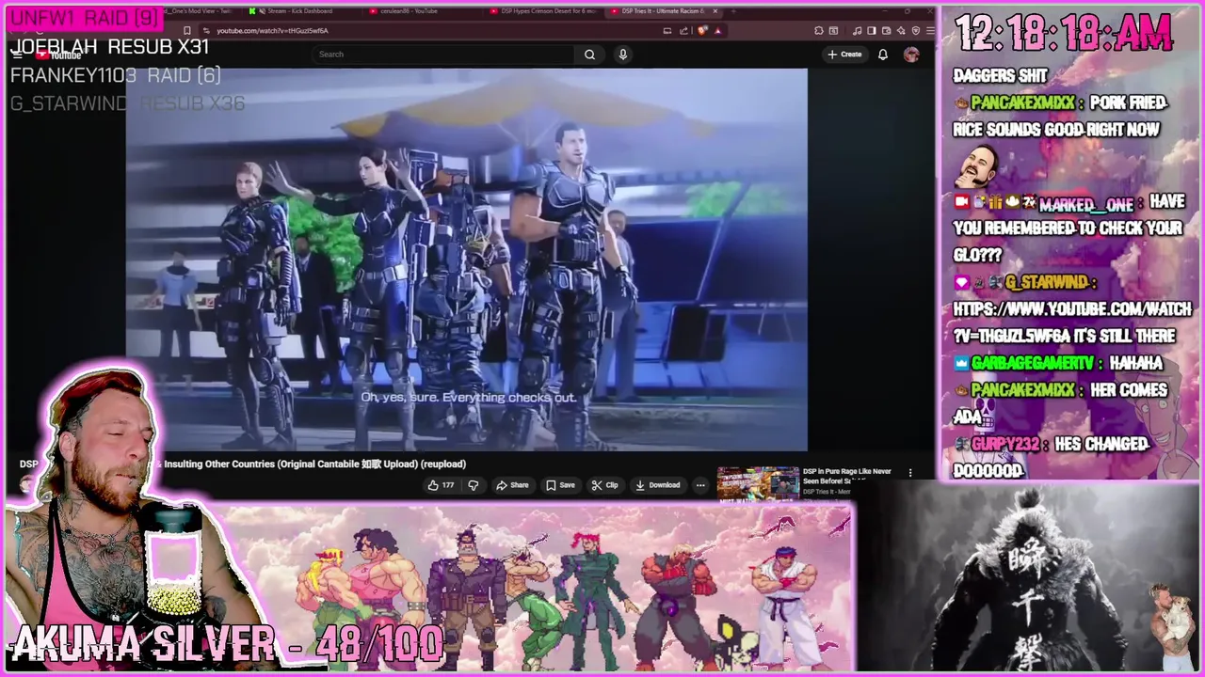Open options dots for recommended DSP video
The image size is (1205, 677).
tap(909, 473)
